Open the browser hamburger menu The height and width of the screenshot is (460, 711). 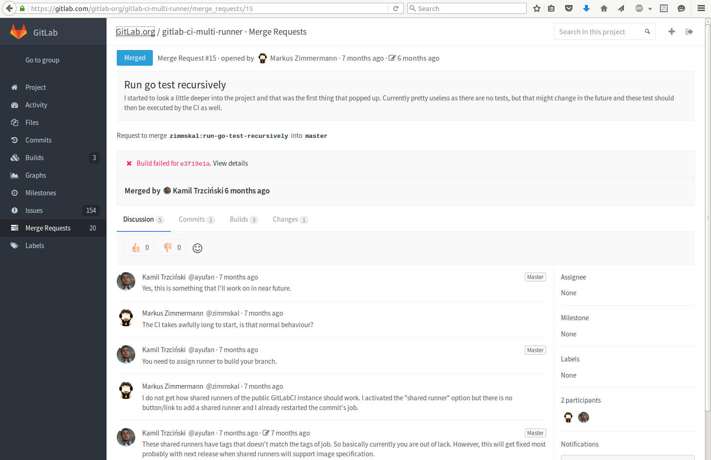(x=701, y=8)
